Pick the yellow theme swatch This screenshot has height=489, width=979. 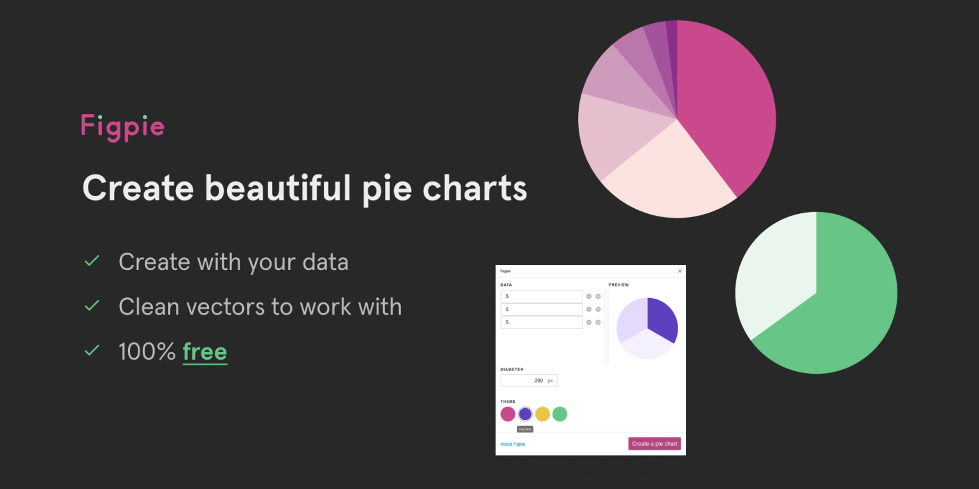tap(542, 414)
